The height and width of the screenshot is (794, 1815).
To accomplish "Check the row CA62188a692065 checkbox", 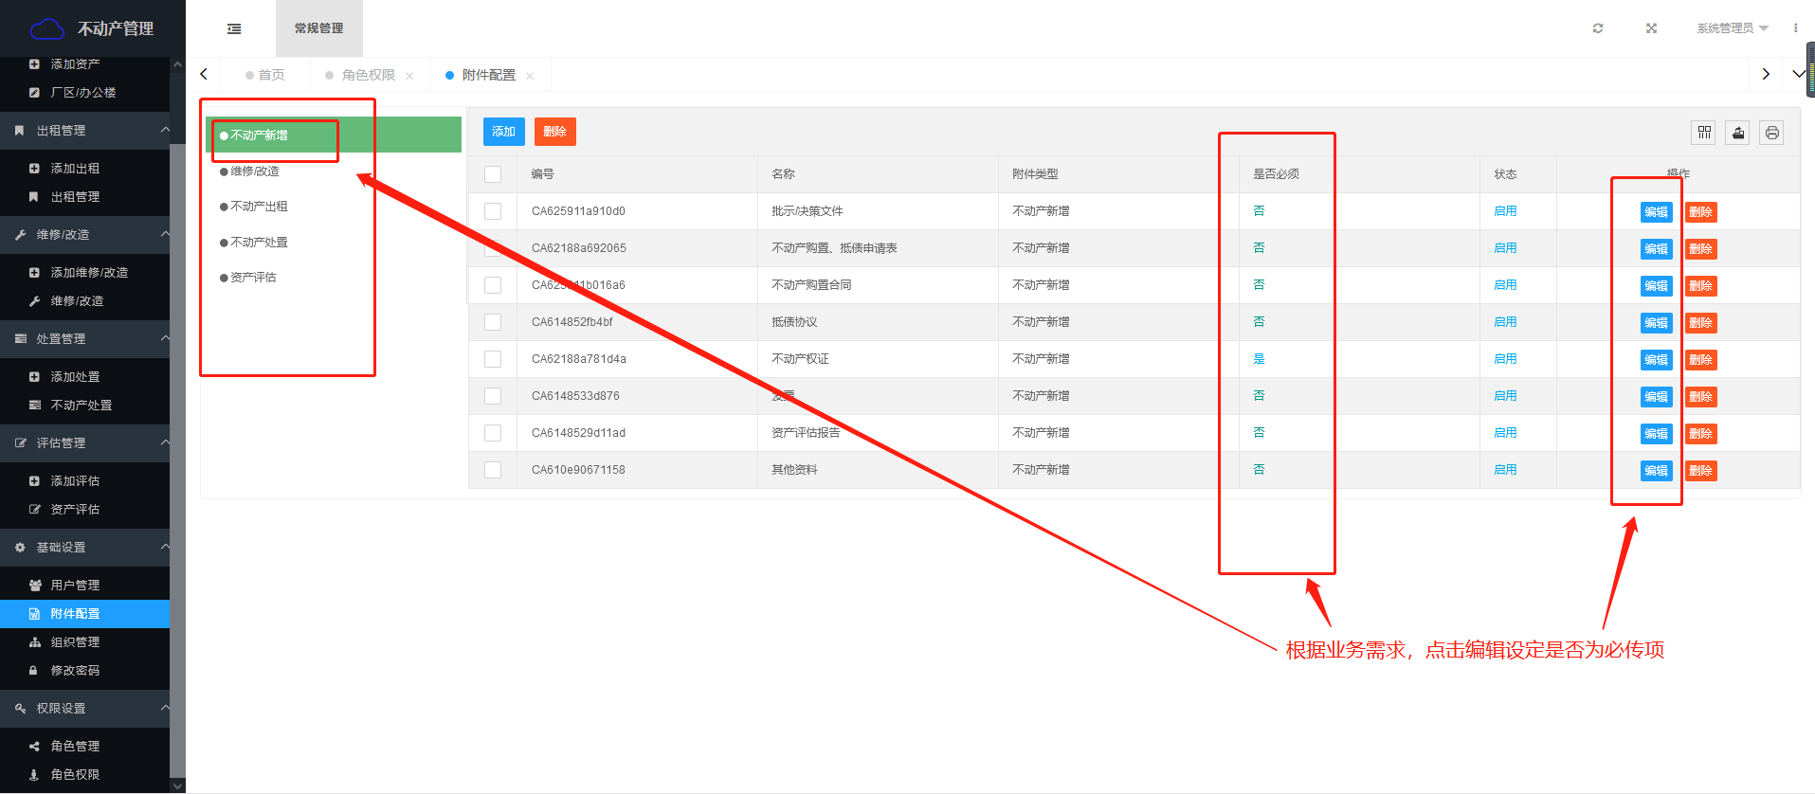I will [x=493, y=248].
